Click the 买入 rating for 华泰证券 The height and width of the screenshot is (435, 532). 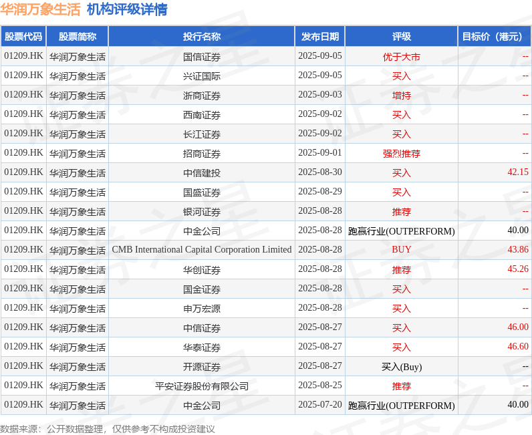[402, 347]
